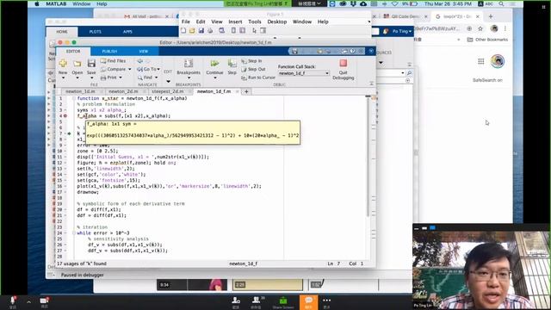Click Find Files in the File group
The width and height of the screenshot is (551, 310).
(113, 61)
